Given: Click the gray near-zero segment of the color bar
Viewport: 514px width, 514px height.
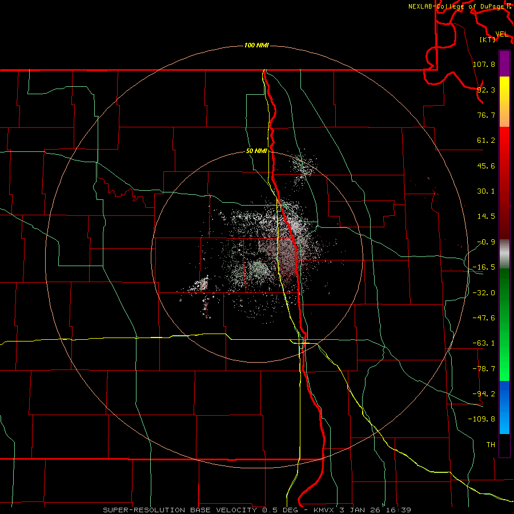Looking at the screenshot, I should pyautogui.click(x=504, y=254).
